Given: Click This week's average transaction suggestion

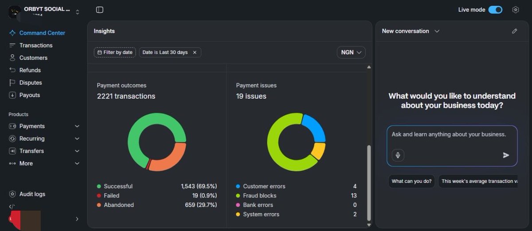Looking at the screenshot, I should point(478,181).
